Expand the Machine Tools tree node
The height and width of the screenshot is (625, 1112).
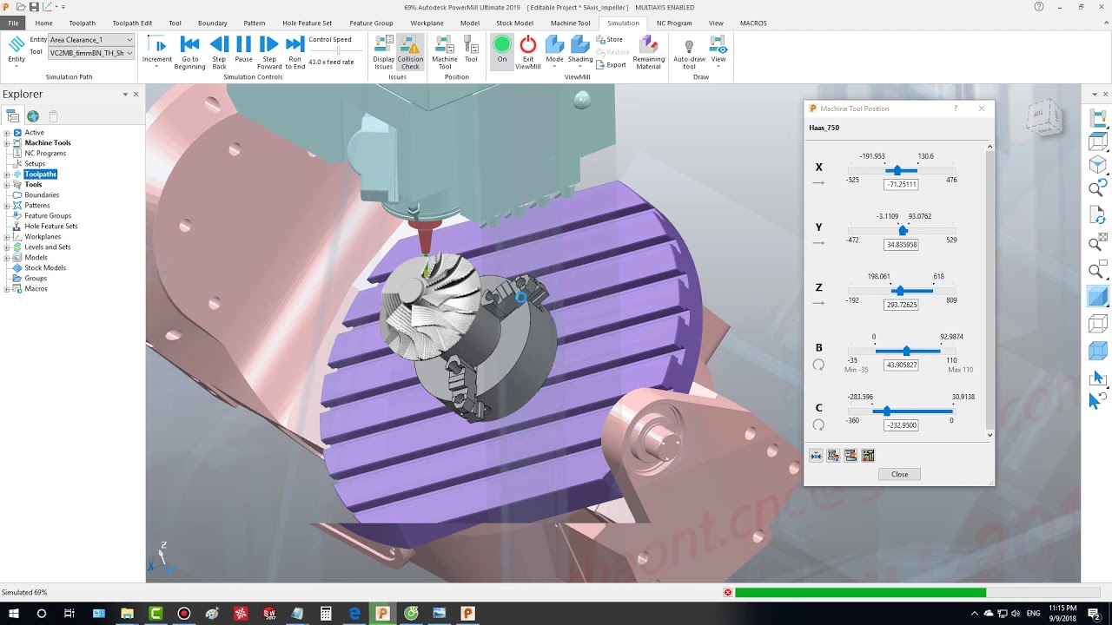pos(7,143)
